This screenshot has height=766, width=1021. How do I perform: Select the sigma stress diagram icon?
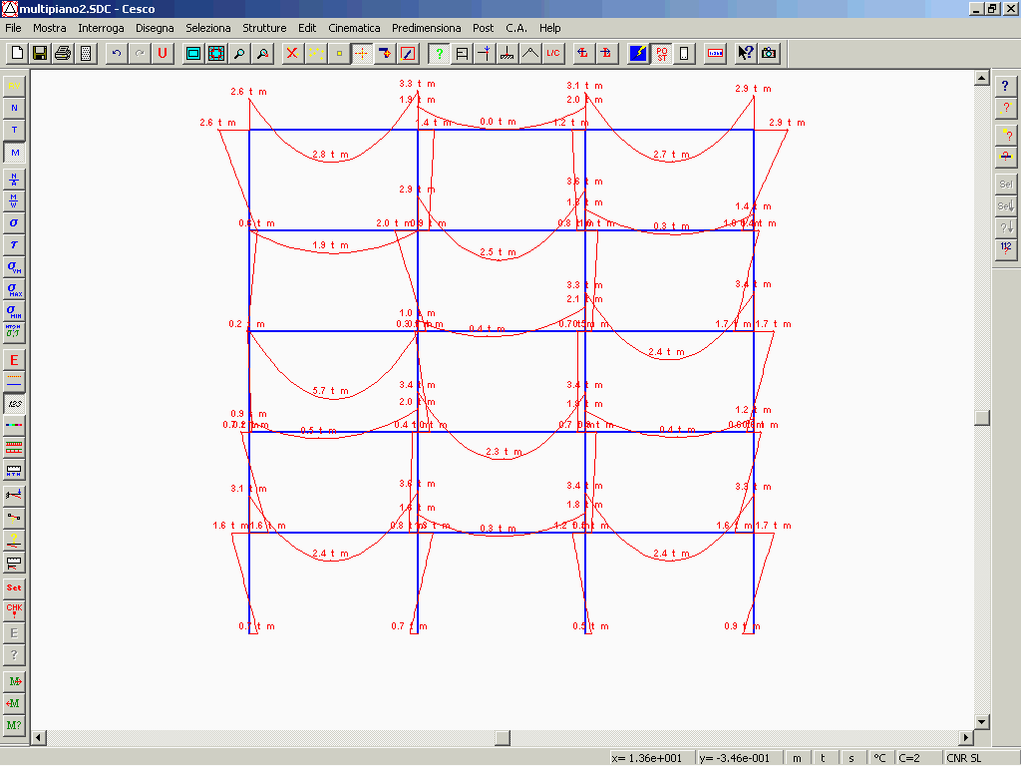pos(14,222)
